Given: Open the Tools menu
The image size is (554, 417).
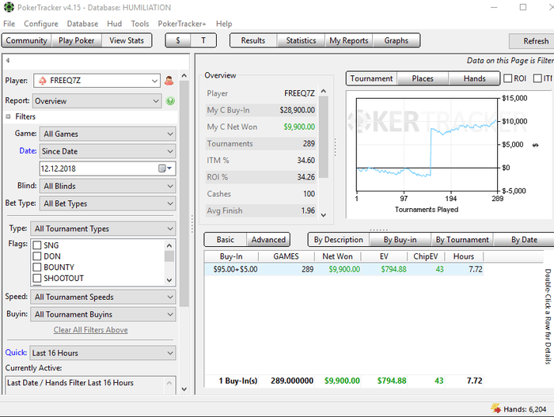Looking at the screenshot, I should click(140, 24).
